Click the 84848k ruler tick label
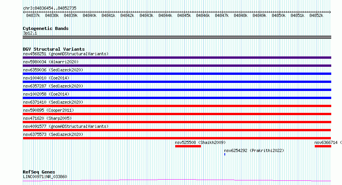The width and height of the screenshot is (342, 185). (x=241, y=15)
